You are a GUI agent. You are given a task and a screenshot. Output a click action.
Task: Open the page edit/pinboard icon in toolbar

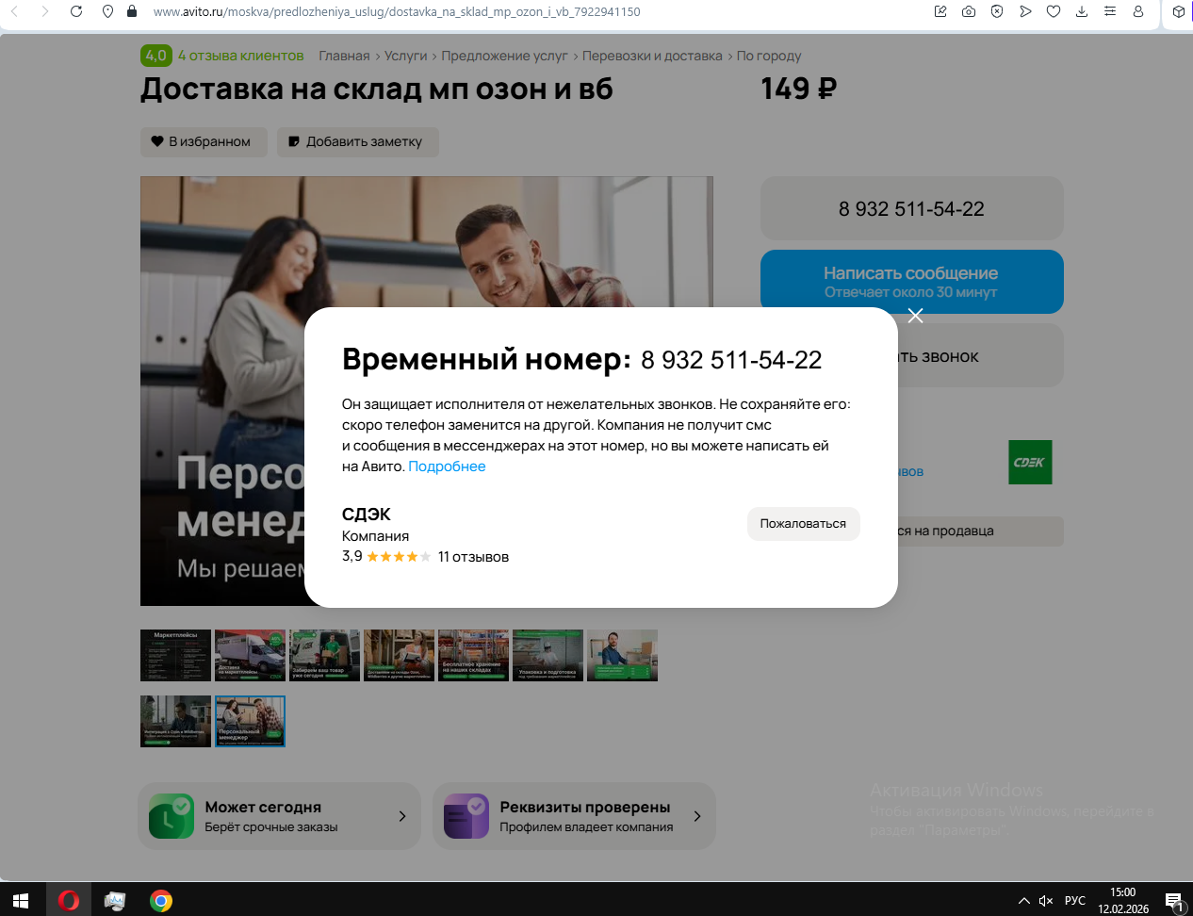(x=940, y=11)
